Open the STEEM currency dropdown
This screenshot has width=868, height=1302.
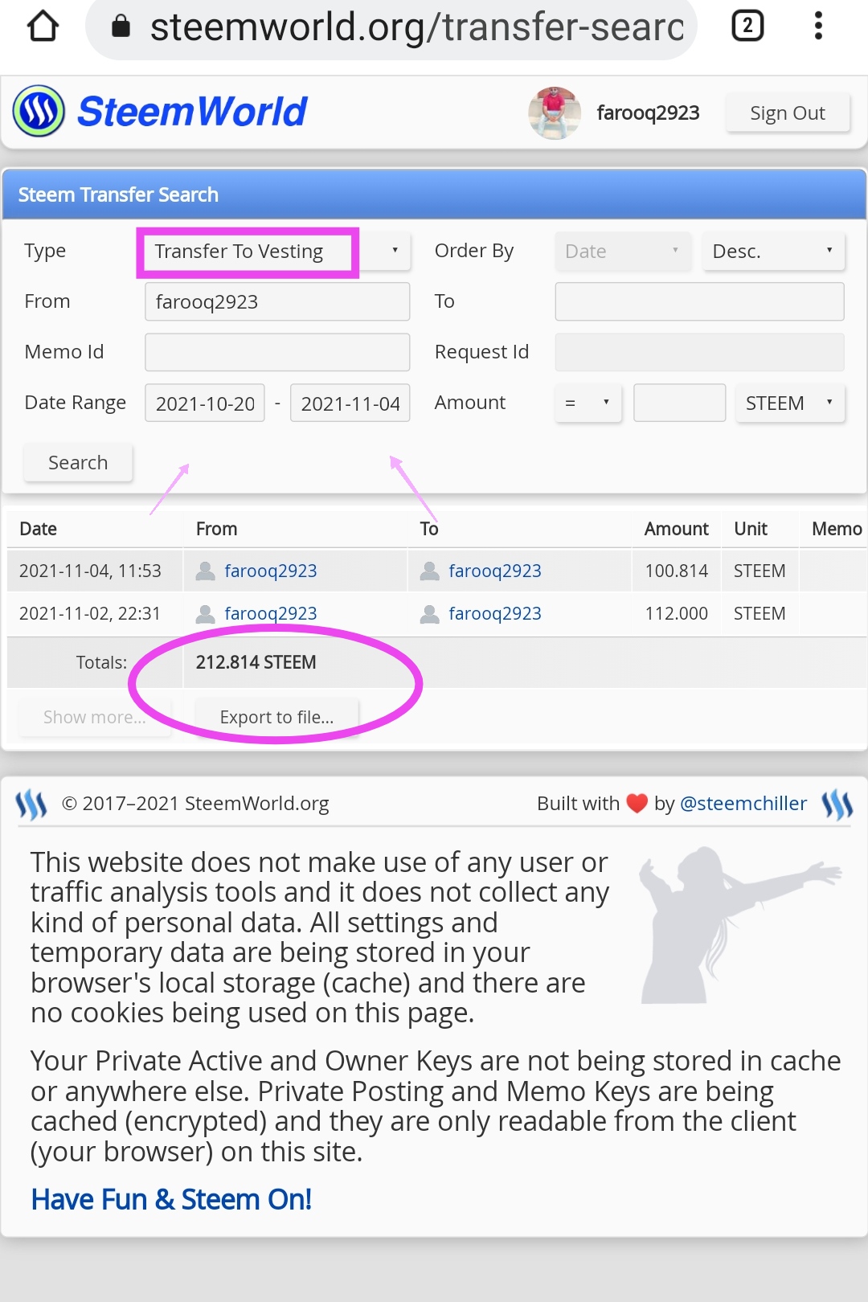pyautogui.click(x=790, y=403)
